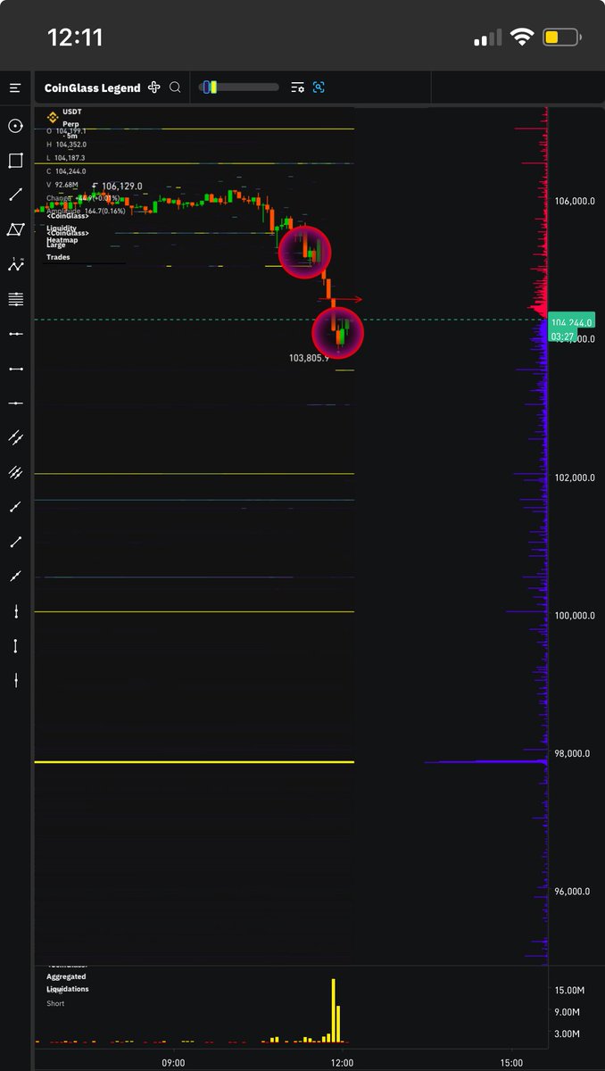Grab the yellow-blue slider handle
605x1071 pixels.
click(x=210, y=87)
